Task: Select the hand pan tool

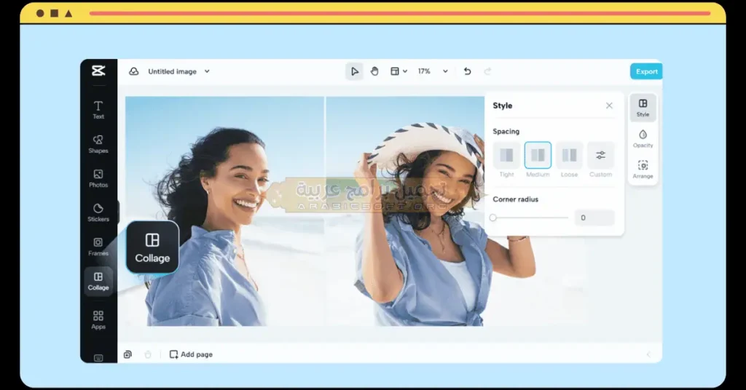Action: click(375, 71)
